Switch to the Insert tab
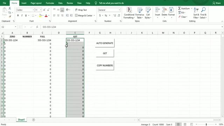224x126 pixels. [24, 3]
